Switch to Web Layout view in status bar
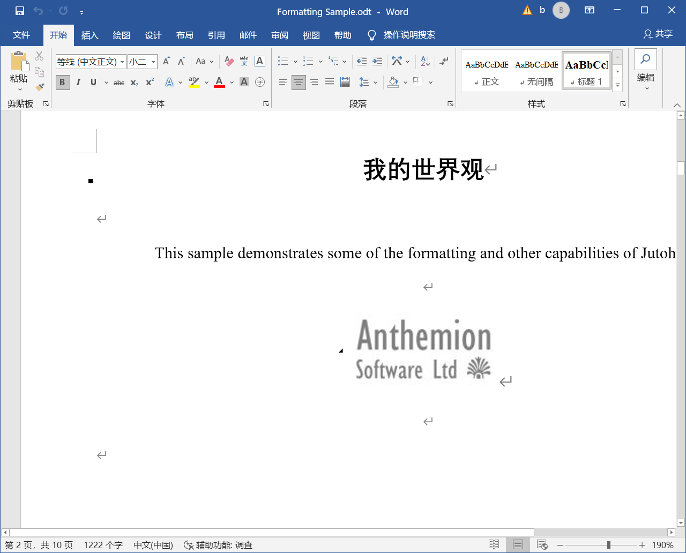 (x=542, y=544)
